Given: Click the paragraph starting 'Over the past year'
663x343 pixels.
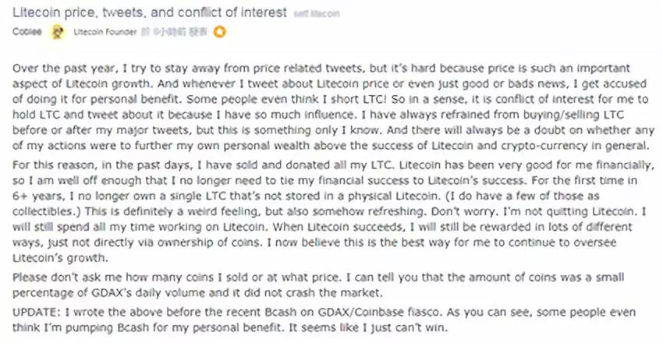Looking at the screenshot, I should tap(333, 107).
